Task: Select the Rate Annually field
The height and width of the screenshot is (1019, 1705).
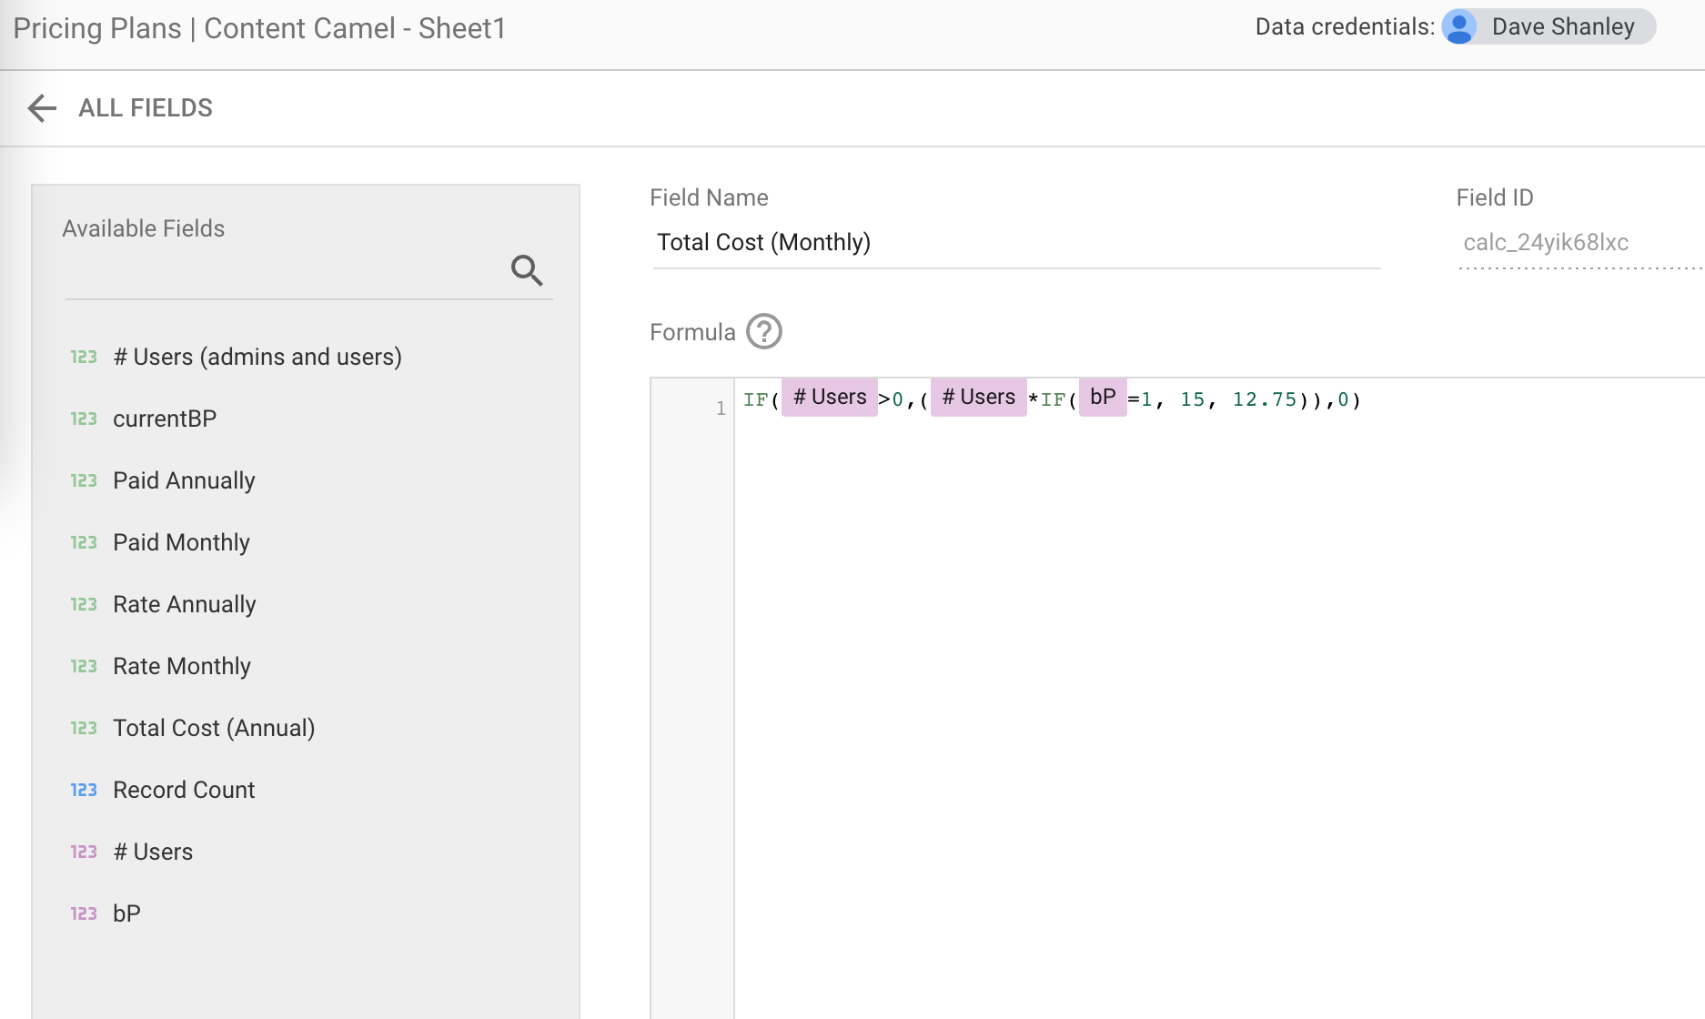Action: pyautogui.click(x=185, y=605)
